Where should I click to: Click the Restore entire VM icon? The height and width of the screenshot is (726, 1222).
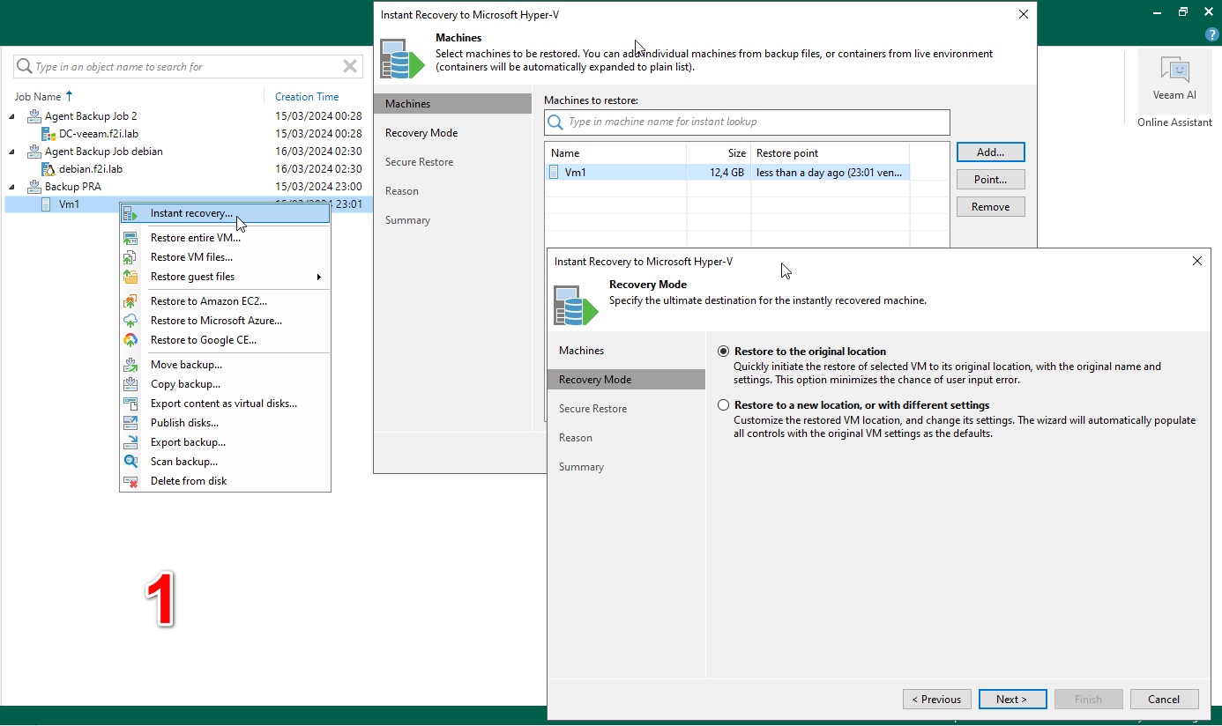pyautogui.click(x=130, y=238)
